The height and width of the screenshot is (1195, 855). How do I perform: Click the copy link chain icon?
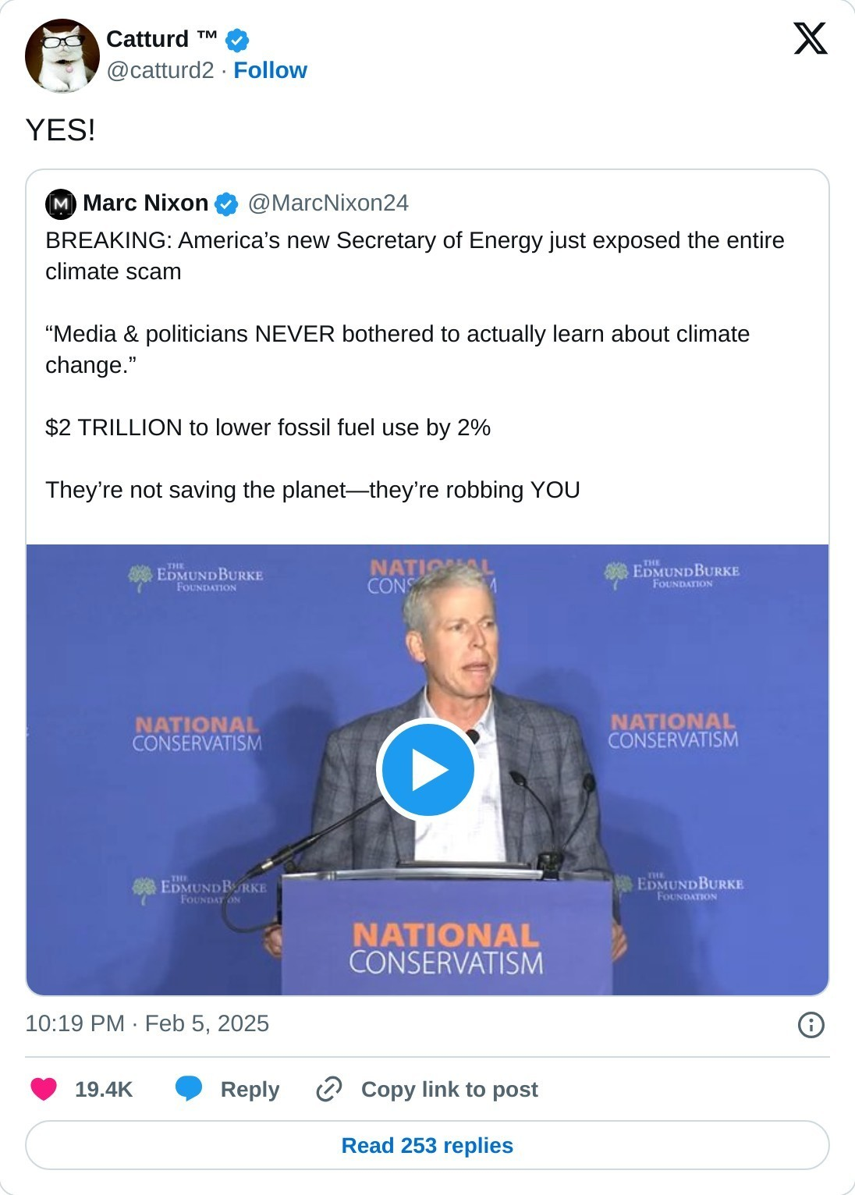pyautogui.click(x=329, y=1089)
